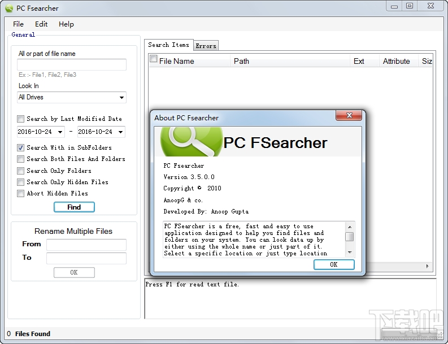
Task: Expand the Look In All Drives dropdown
Action: (121, 97)
